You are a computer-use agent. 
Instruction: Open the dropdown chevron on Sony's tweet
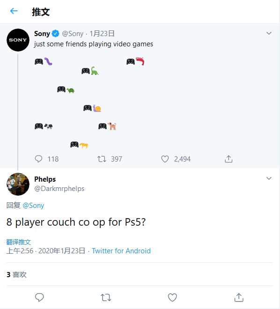(x=269, y=33)
